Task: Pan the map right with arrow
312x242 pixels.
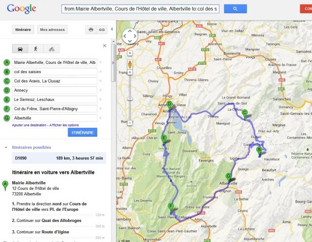Action: (x=135, y=36)
